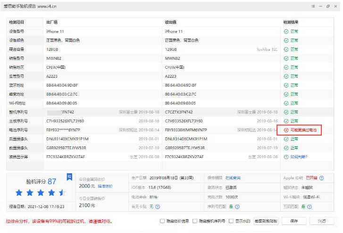
Task: Click the red warning icon for 可能更换过电池
Action: point(286,130)
